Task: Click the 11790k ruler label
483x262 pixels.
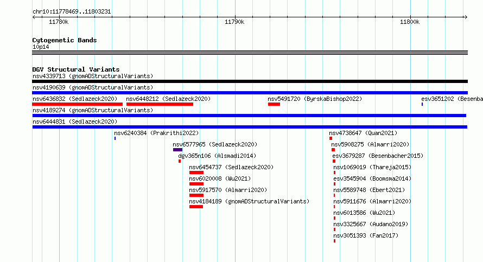Action: (x=234, y=22)
